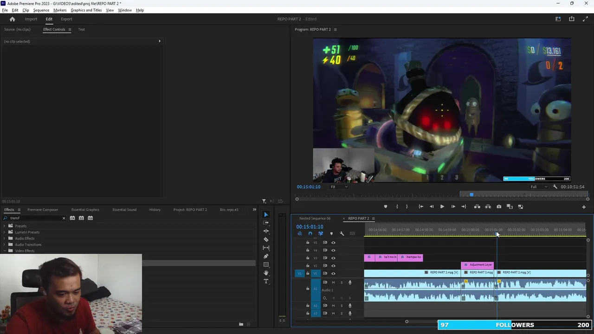Enable voice-over record on A1
Image resolution: width=594 pixels, height=334 pixels.
[350, 283]
